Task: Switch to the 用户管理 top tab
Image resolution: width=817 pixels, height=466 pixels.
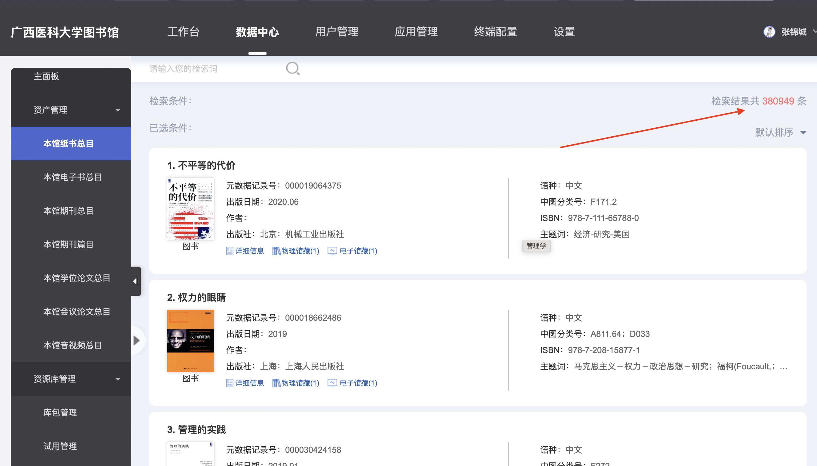Action: (337, 32)
